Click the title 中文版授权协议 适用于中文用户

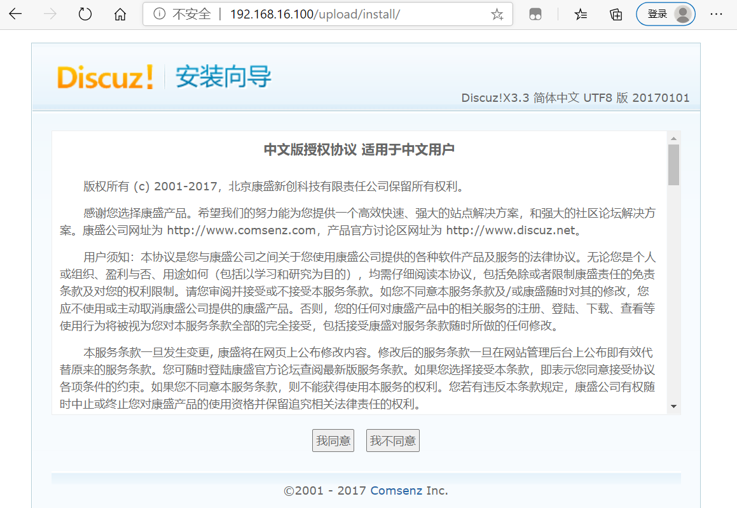[359, 150]
